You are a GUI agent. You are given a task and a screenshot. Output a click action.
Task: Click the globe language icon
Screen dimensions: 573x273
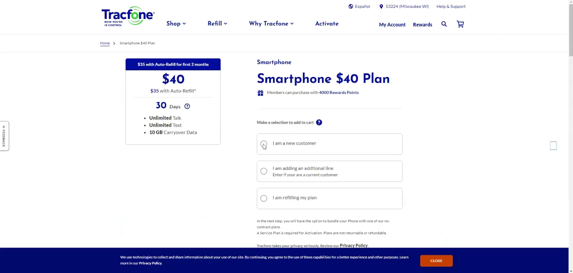[x=351, y=6]
